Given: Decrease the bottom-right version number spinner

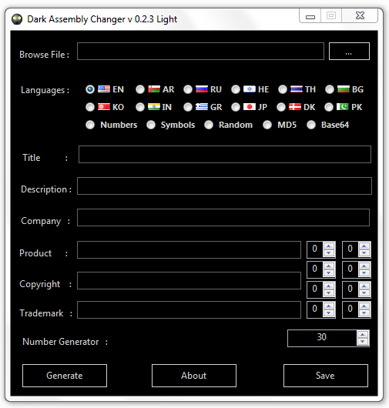Looking at the screenshot, I should pos(364,313).
